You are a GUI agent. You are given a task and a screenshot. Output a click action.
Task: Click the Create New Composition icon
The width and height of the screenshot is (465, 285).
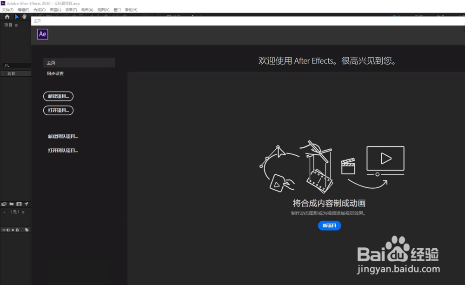pos(19,204)
